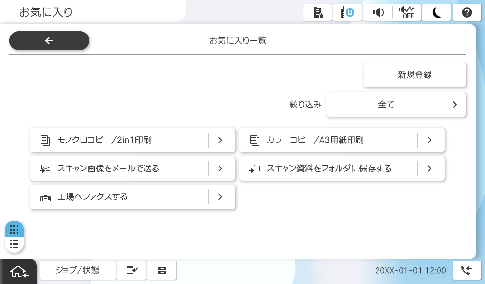The image size is (485, 284).
Task: Switch to list view layout
Action: (14, 244)
